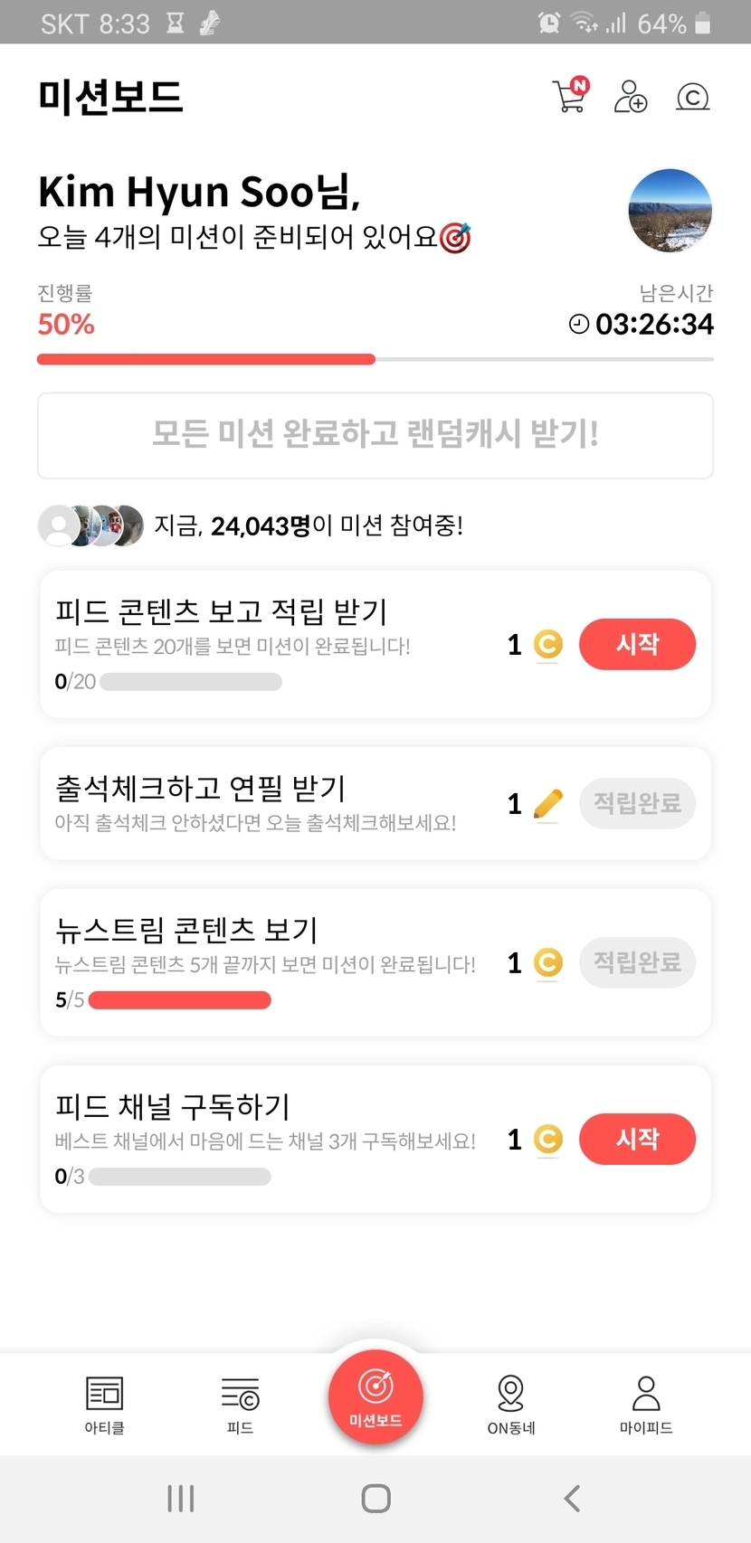Switch to the 아티클 tab
The image size is (751, 1543).
pyautogui.click(x=104, y=1404)
